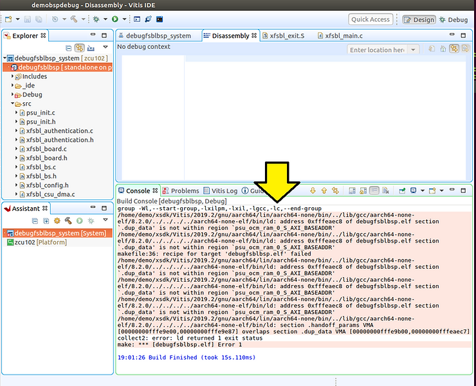Switch to the Design perspective

[419, 20]
